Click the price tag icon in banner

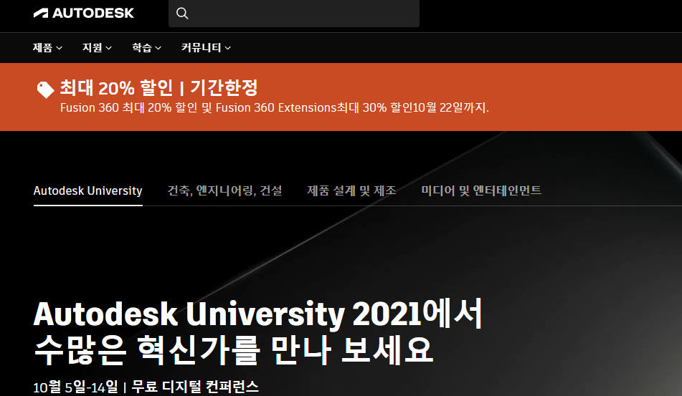pyautogui.click(x=45, y=90)
